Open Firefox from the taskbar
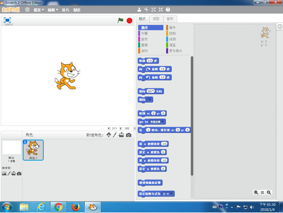The image size is (283, 213). 75,207
